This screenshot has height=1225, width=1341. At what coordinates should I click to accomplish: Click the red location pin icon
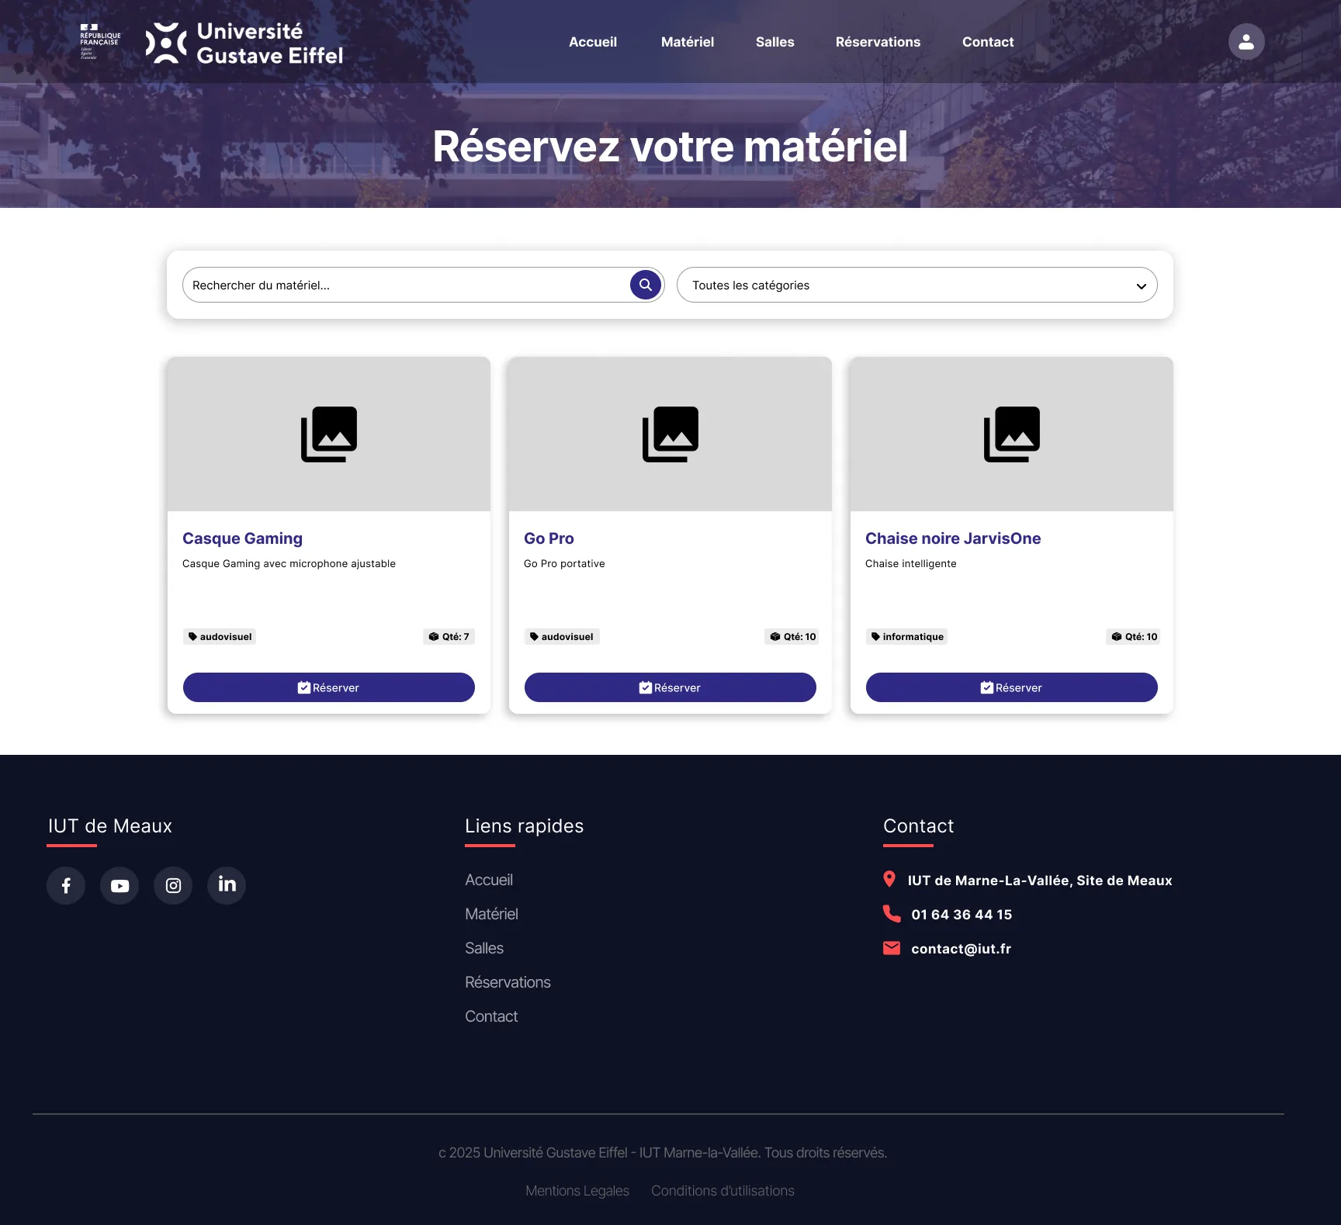[889, 879]
